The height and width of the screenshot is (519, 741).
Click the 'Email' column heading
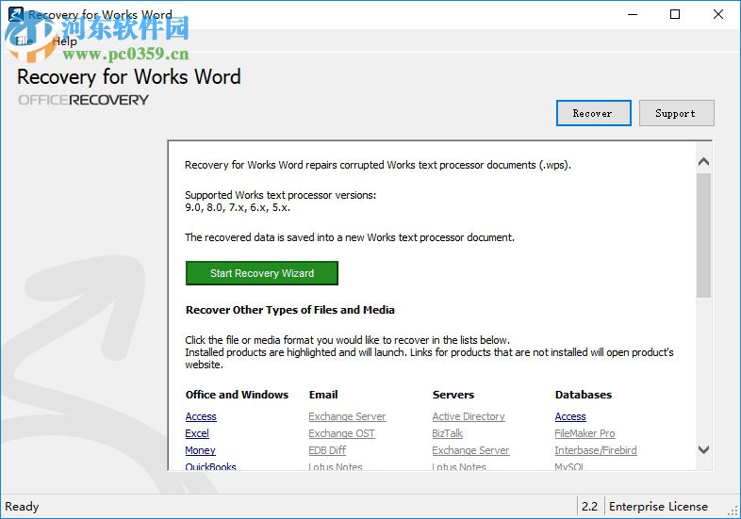[x=323, y=395]
